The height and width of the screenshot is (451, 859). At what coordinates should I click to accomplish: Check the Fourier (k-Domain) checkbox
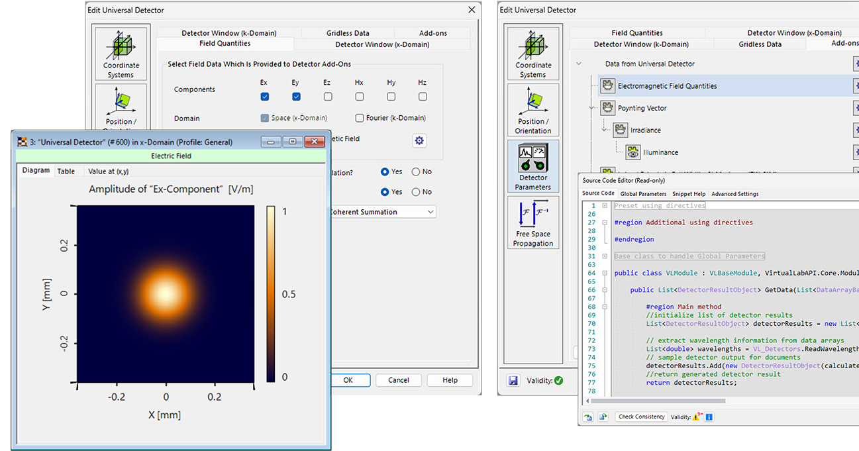[x=360, y=119]
